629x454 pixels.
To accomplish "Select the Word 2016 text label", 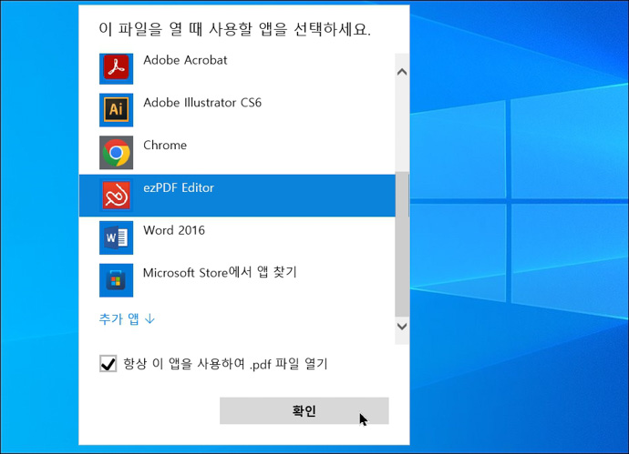I will pos(174,230).
